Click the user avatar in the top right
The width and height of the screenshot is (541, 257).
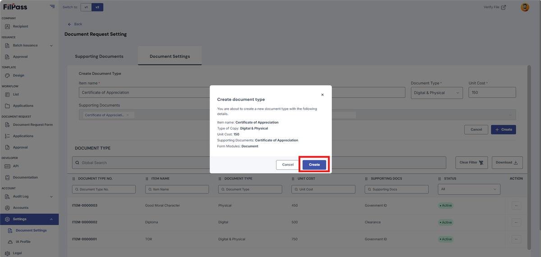coord(525,7)
